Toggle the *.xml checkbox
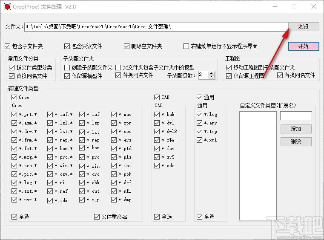 click(x=199, y=140)
